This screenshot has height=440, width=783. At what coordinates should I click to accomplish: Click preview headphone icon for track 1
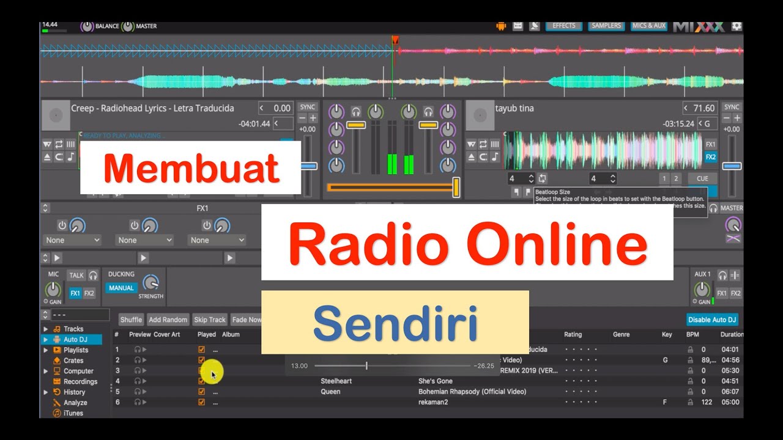tap(138, 350)
